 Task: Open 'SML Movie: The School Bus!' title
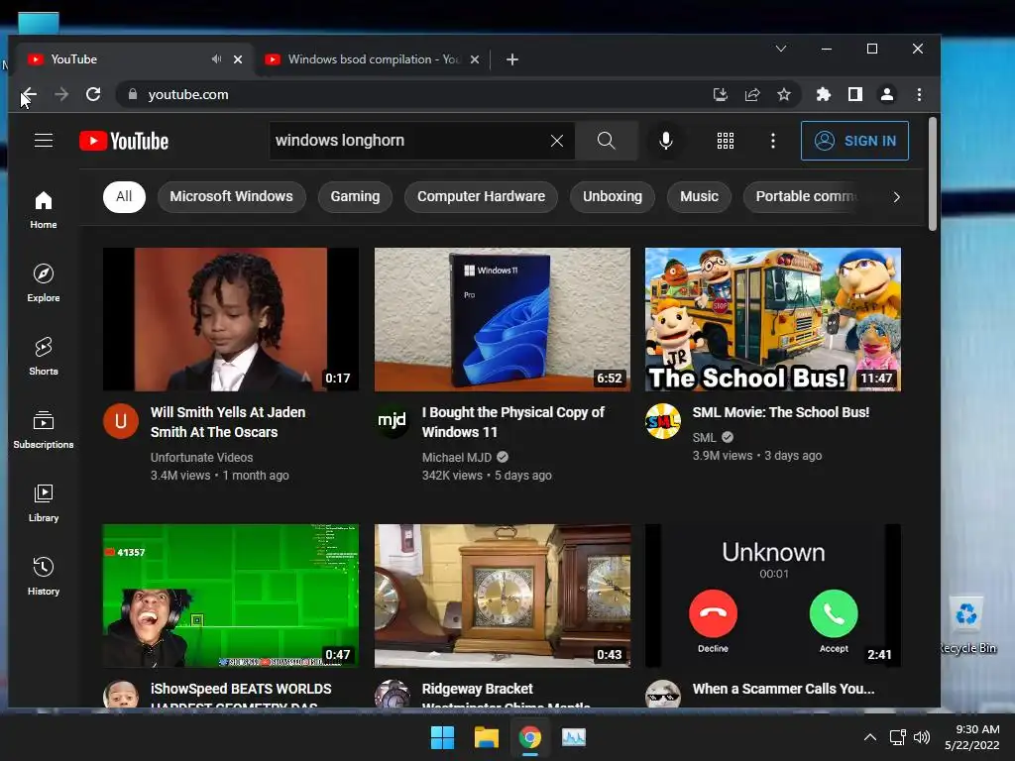(781, 412)
